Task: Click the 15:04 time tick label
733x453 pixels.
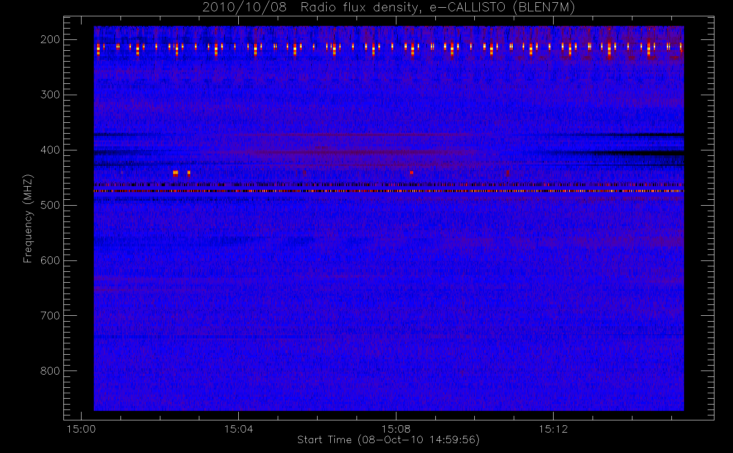Action: coord(239,429)
